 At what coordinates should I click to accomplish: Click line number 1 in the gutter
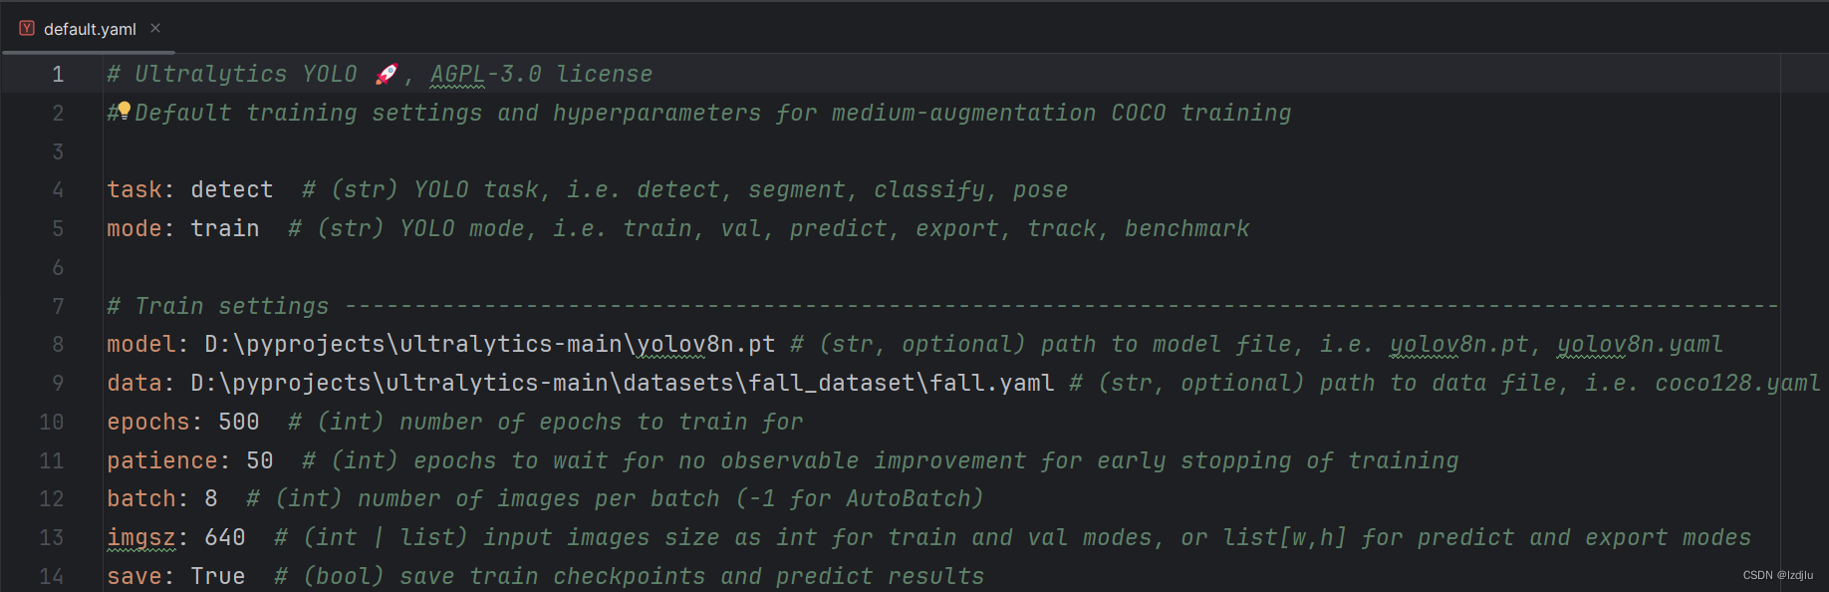pos(57,73)
